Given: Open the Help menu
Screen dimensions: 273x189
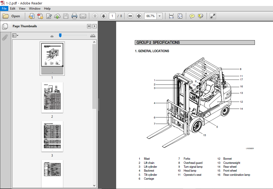Looking at the screenshot, I should [47, 9].
